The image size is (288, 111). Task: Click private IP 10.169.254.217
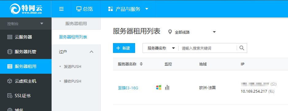tap(254, 91)
